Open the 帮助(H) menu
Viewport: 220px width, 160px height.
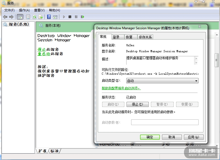click(54, 10)
